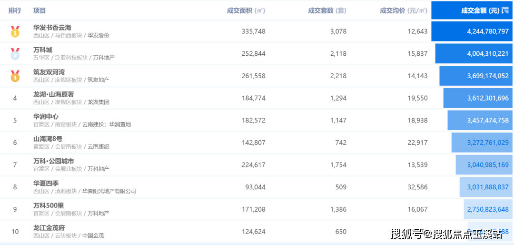The height and width of the screenshot is (245, 514).
Task: Click the area value 335,748
Action: pos(253,31)
